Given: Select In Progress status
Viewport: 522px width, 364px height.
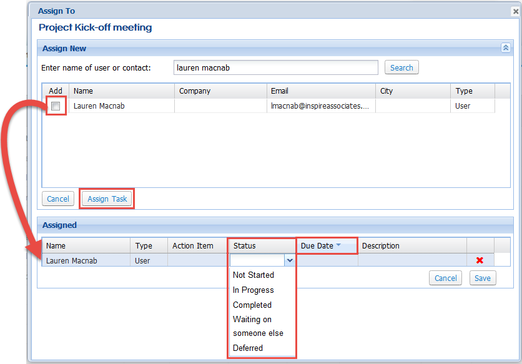Looking at the screenshot, I should 254,290.
